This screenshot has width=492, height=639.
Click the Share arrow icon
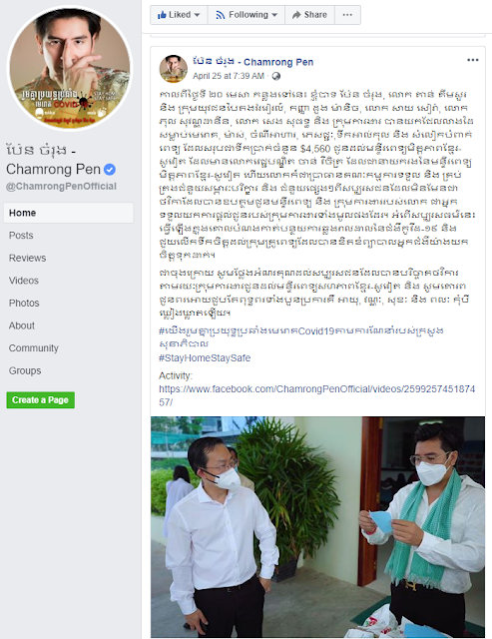tap(296, 15)
